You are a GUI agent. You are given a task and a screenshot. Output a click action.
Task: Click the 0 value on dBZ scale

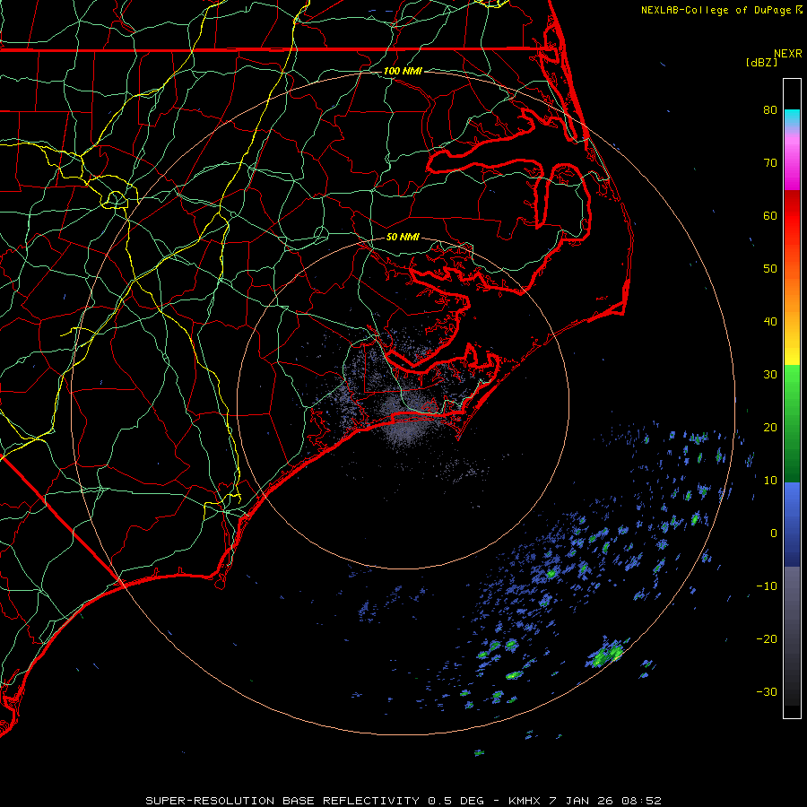(774, 534)
